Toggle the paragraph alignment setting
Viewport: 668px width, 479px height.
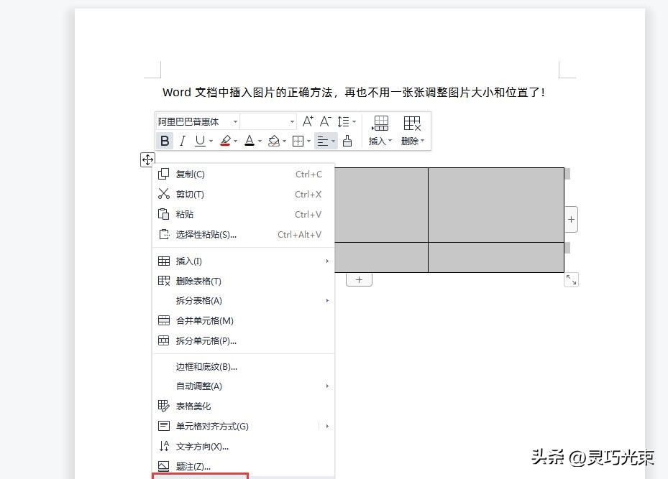[324, 141]
